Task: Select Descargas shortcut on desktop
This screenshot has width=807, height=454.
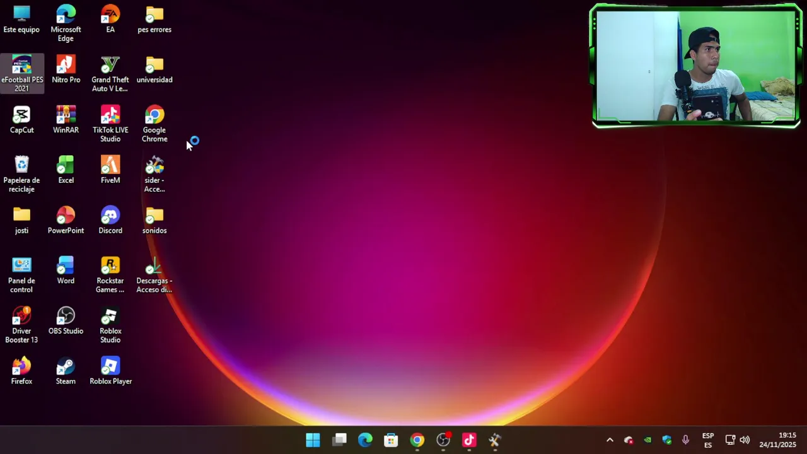Action: point(154,275)
